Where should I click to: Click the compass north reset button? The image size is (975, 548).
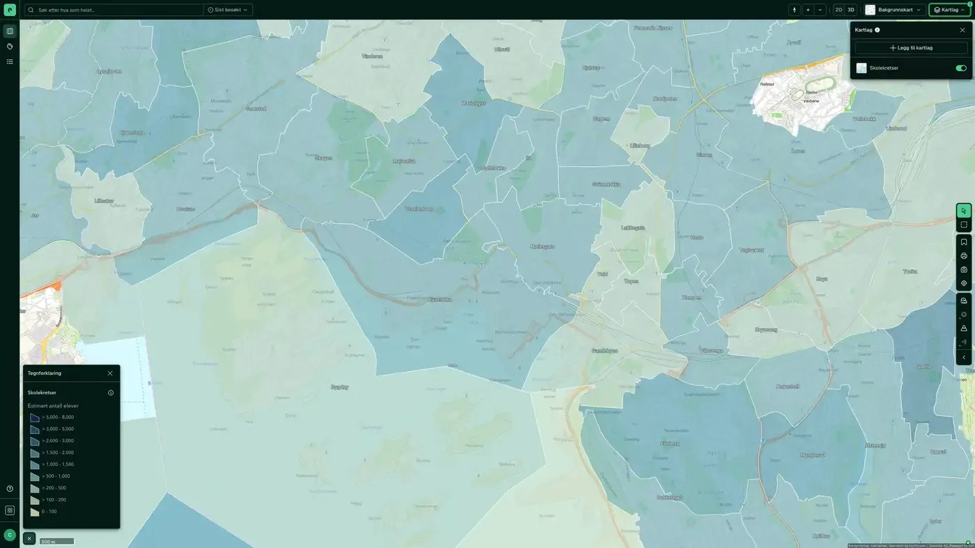click(x=795, y=10)
